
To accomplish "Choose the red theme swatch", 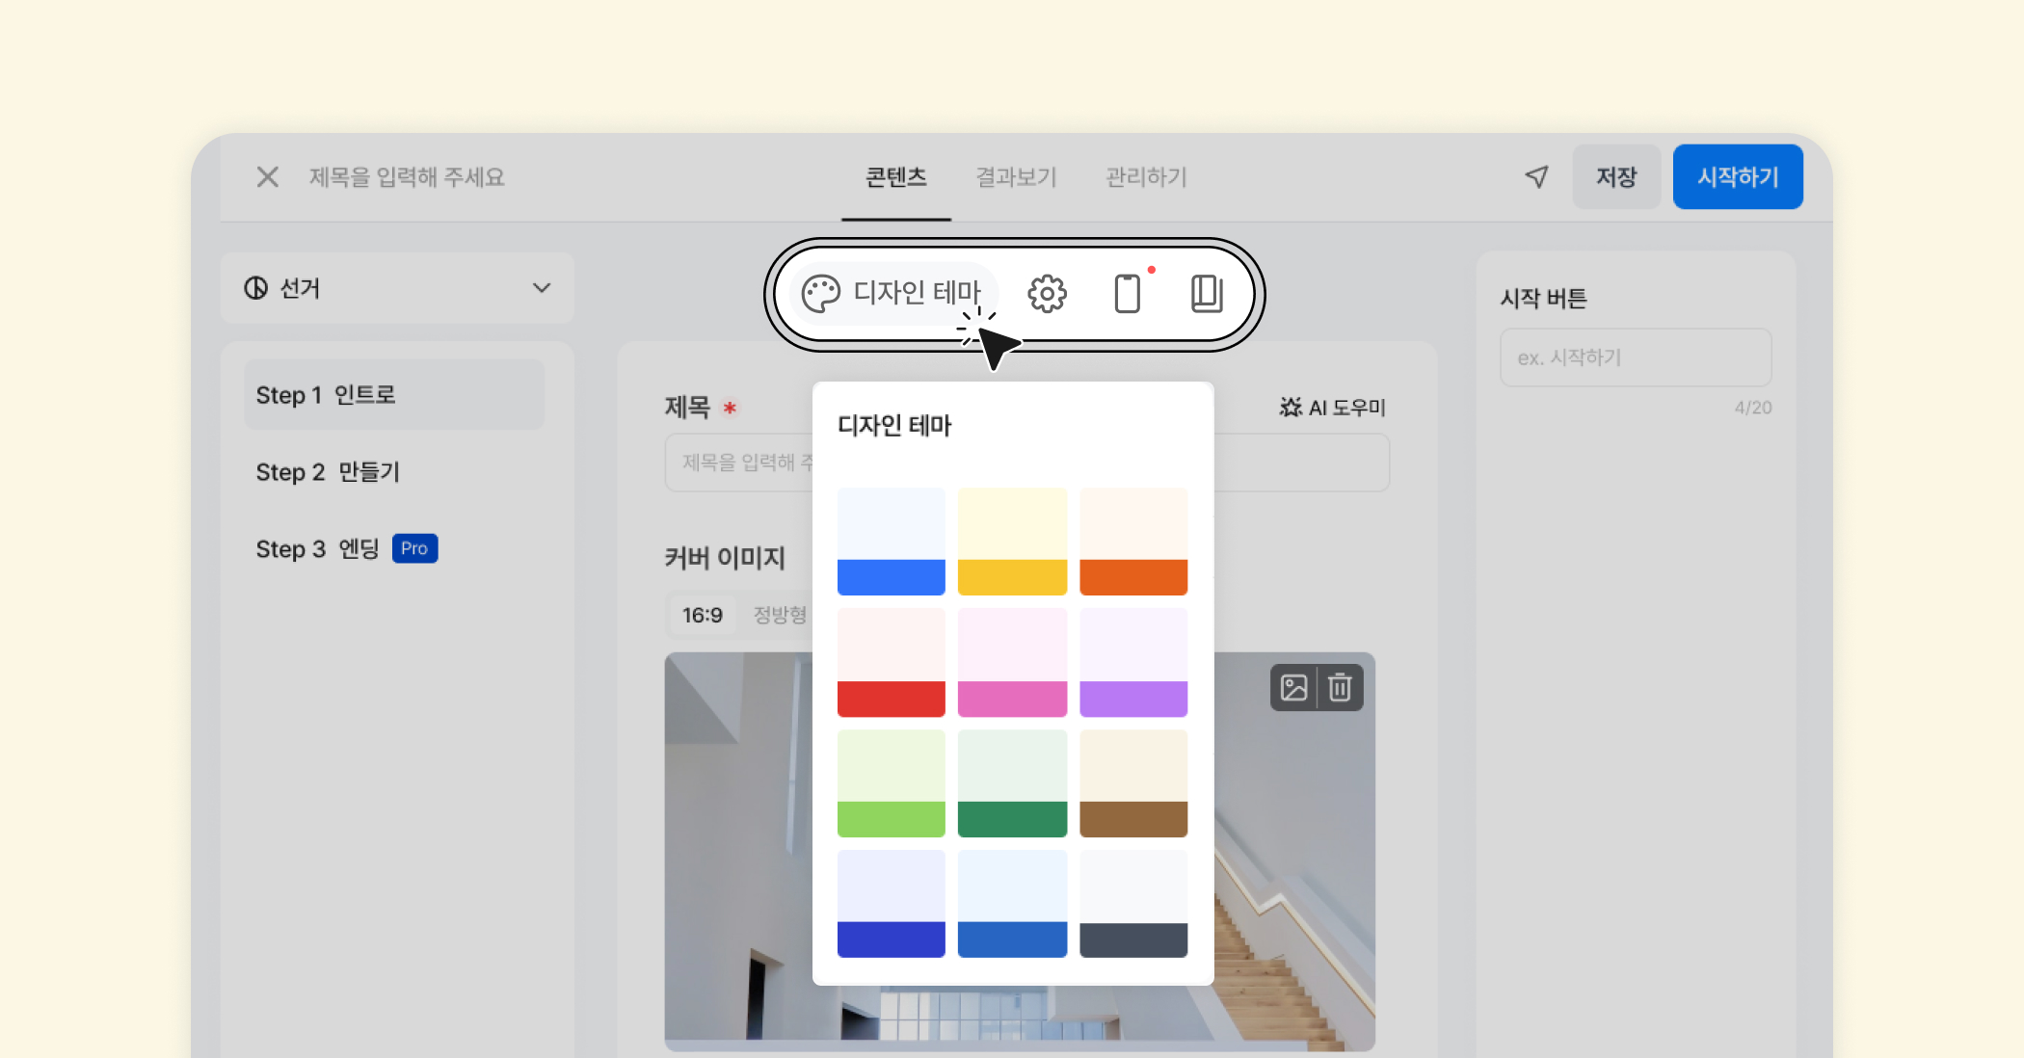I will tap(891, 663).
